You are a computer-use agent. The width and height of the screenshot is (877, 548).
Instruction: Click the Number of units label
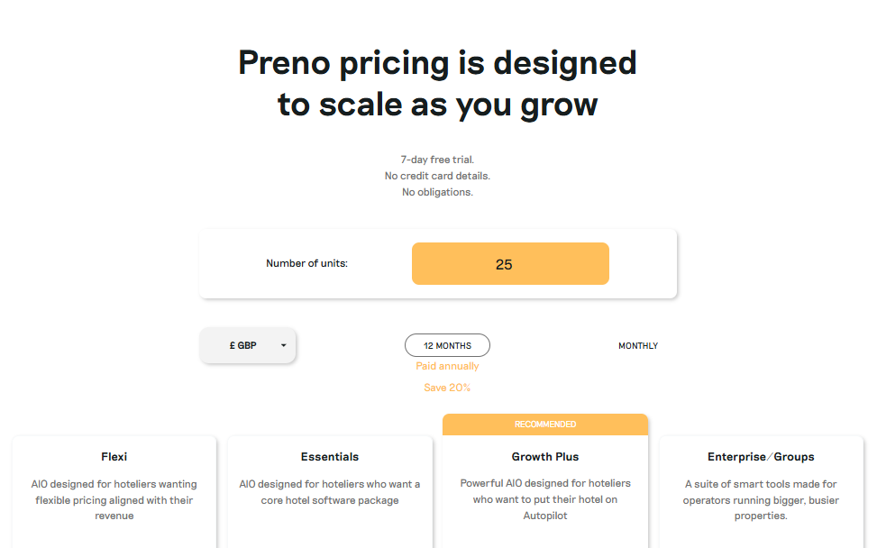point(306,263)
